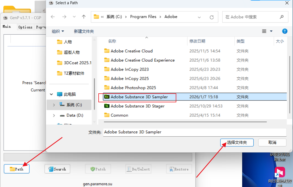This screenshot has width=293, height=187.
Task: Cancel the dialog with 取消
Action: [x=272, y=142]
